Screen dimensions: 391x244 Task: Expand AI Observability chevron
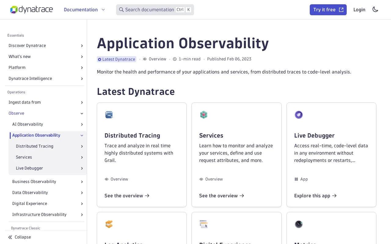[x=82, y=124]
